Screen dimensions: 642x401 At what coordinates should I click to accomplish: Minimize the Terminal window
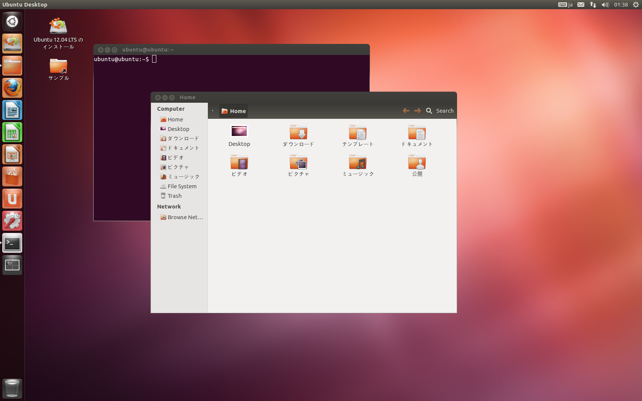pos(107,50)
